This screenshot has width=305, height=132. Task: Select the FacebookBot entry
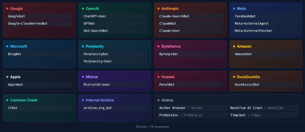coord(266,16)
